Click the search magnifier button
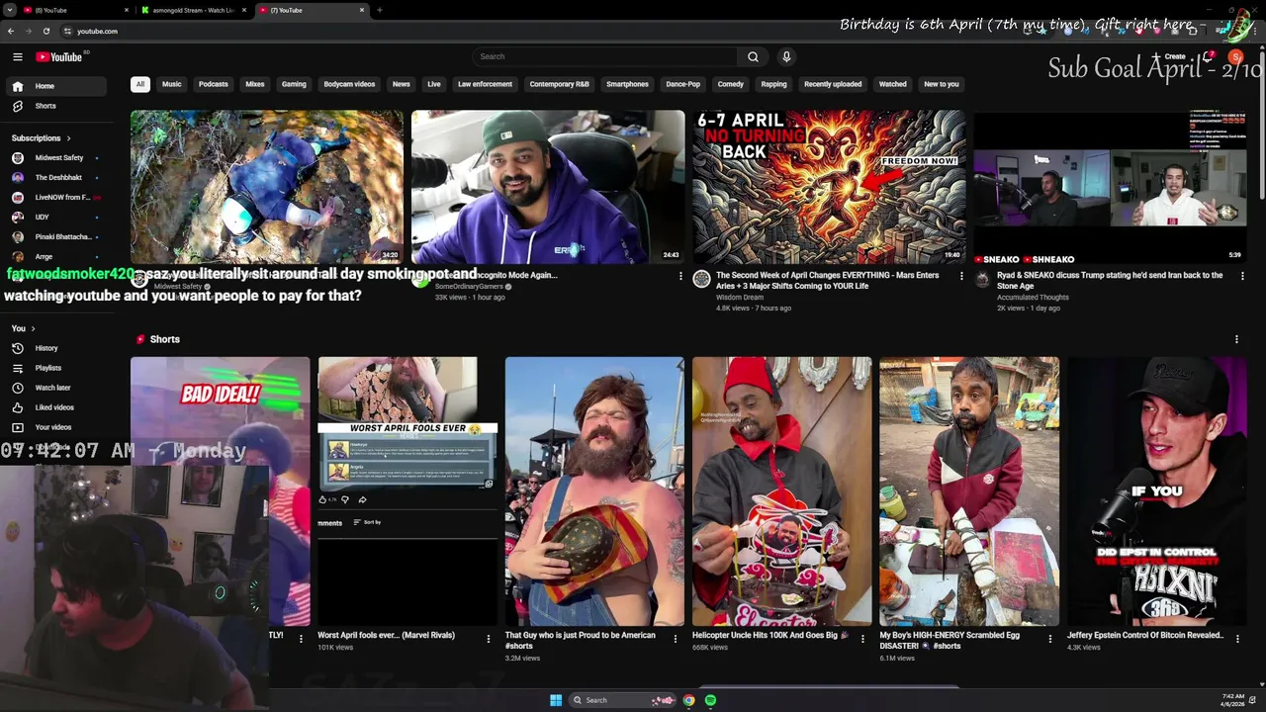The height and width of the screenshot is (712, 1266). (753, 56)
